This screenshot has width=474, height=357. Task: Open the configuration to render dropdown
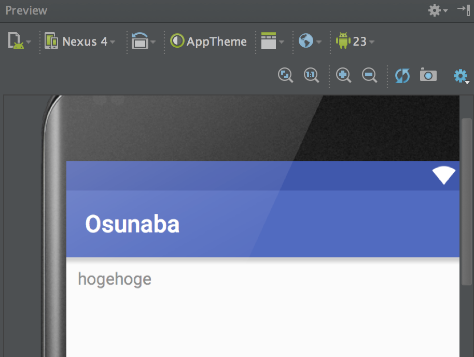[x=19, y=41]
